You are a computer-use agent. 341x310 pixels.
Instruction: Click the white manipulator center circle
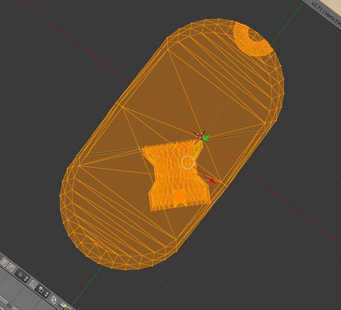point(188,162)
